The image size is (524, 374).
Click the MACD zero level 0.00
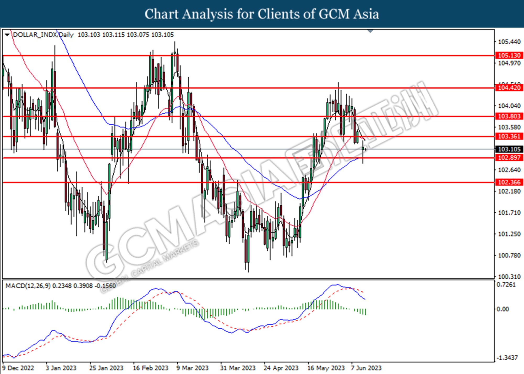click(x=503, y=309)
